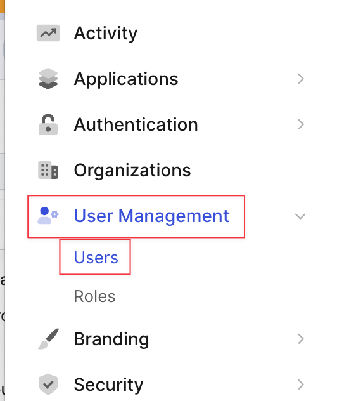Select User Management label
Viewport: 337px width, 401px height.
(151, 216)
